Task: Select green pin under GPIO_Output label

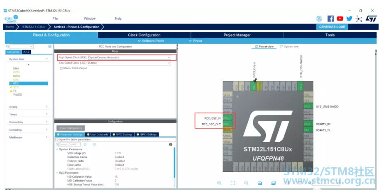Action: pyautogui.click(x=253, y=86)
